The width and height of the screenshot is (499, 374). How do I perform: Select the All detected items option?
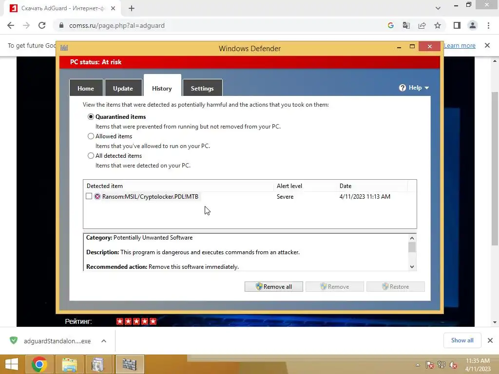click(91, 155)
